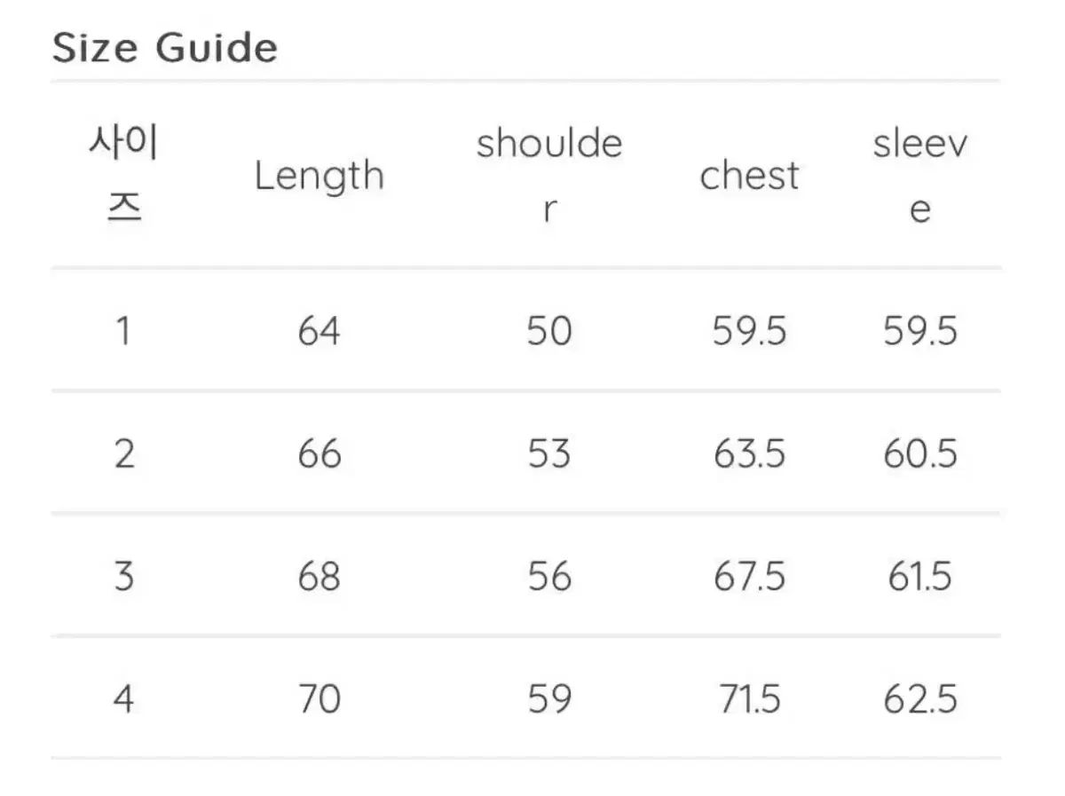Click size 2 row label

click(123, 454)
